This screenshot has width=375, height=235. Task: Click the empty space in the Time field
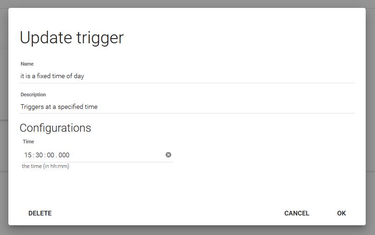[116, 155]
